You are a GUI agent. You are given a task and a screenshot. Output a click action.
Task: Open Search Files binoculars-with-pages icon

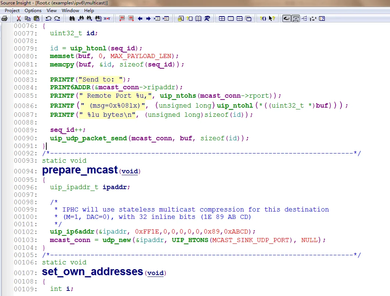tap(98, 18)
